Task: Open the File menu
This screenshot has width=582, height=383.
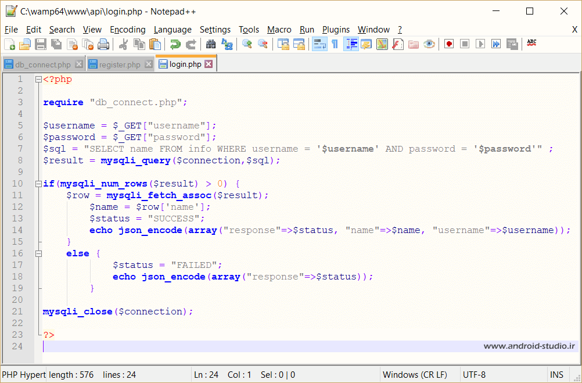Action: tap(11, 30)
